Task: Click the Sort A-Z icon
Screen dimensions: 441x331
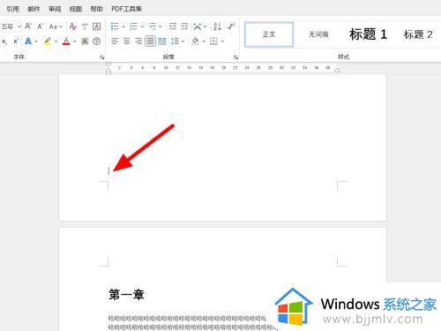Action: click(218, 26)
